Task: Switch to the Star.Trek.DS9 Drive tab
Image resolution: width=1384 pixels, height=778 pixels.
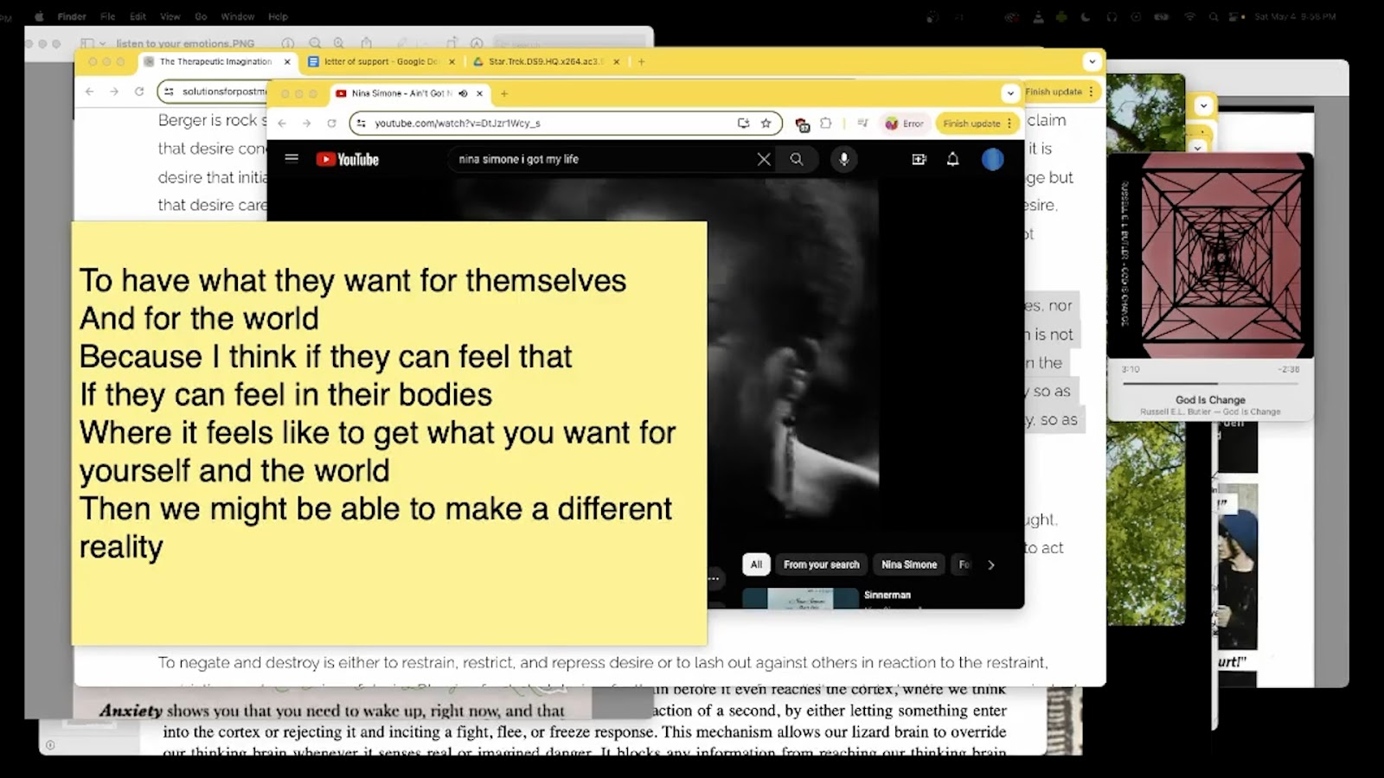Action: (545, 61)
